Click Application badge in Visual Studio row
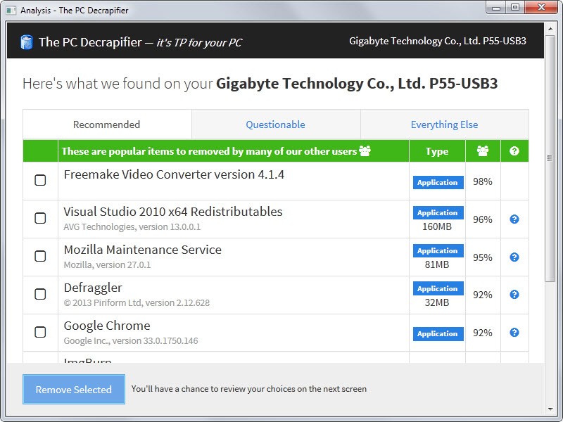This screenshot has width=563, height=422. click(438, 212)
